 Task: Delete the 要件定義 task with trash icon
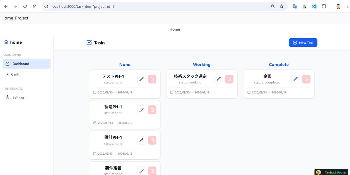152,171
